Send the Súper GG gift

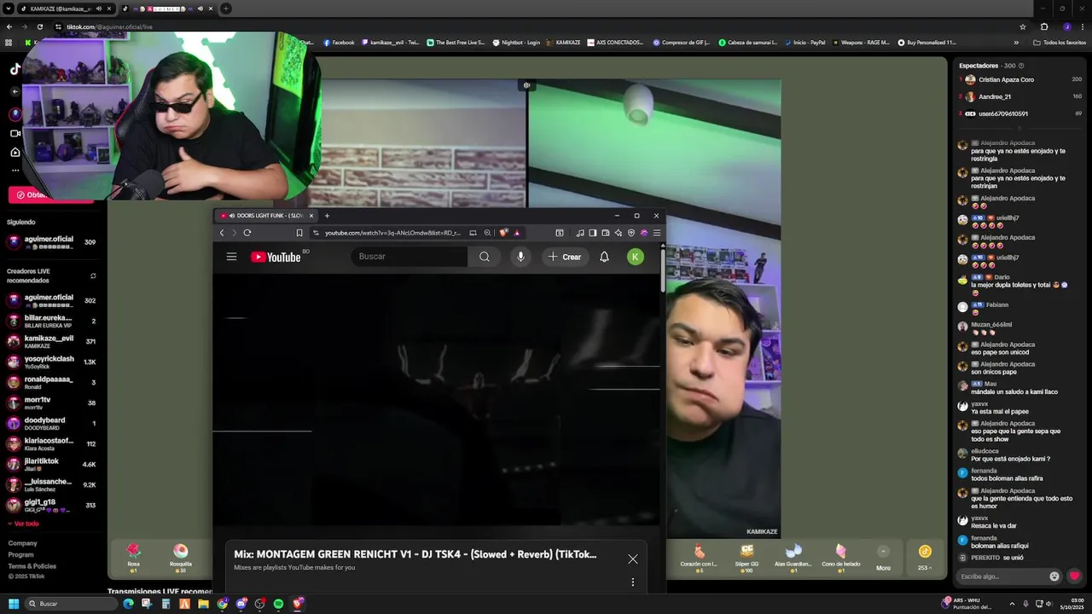tap(747, 557)
